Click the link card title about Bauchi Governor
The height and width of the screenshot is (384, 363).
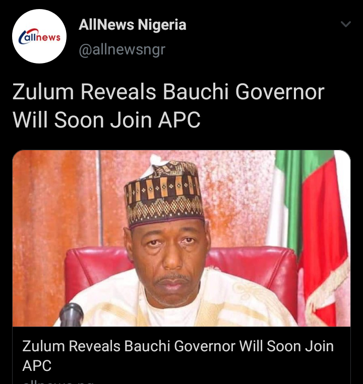[178, 356]
